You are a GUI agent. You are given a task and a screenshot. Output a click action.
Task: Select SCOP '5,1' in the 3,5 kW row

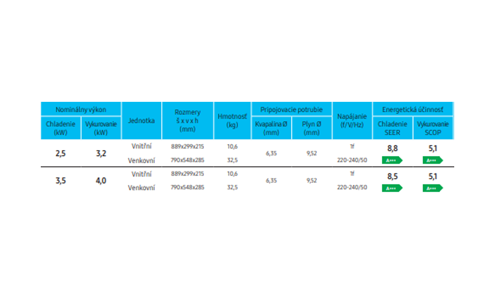pos(433,176)
